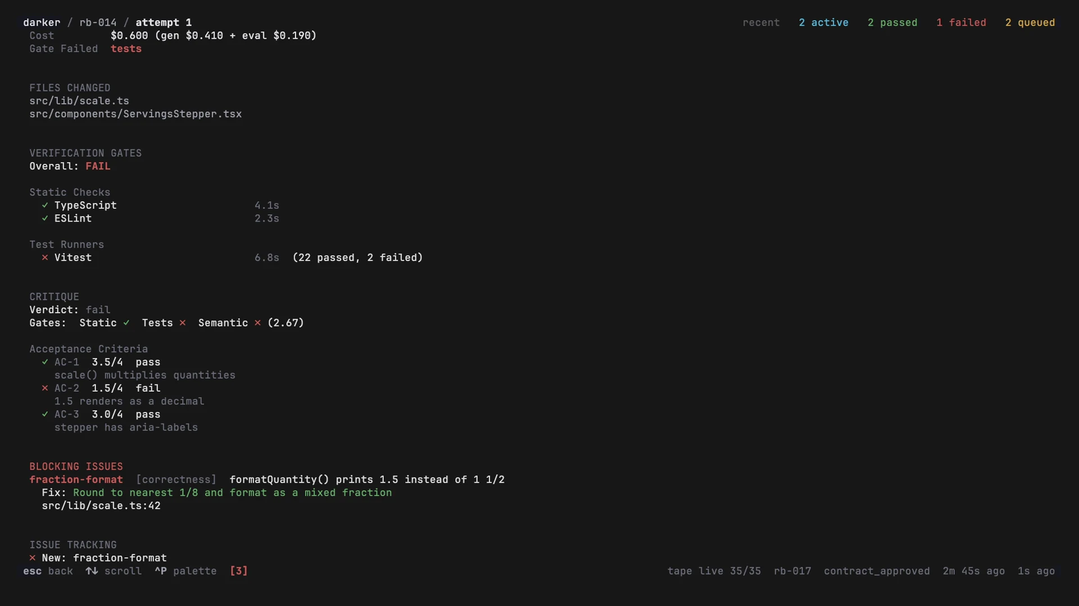
Task: Show the '2 passed' runs filter
Action: click(x=892, y=22)
